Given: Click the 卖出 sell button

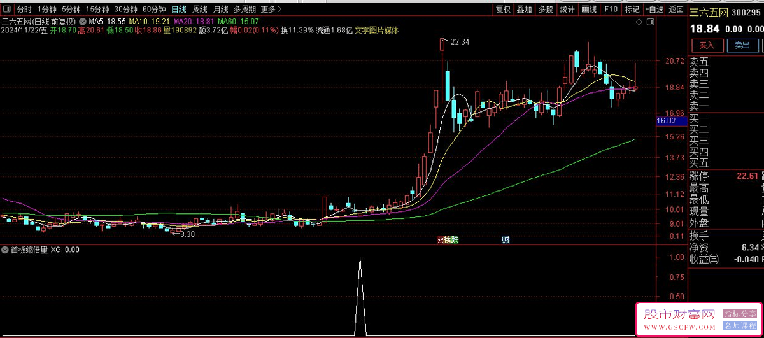Looking at the screenshot, I should 742,45.
